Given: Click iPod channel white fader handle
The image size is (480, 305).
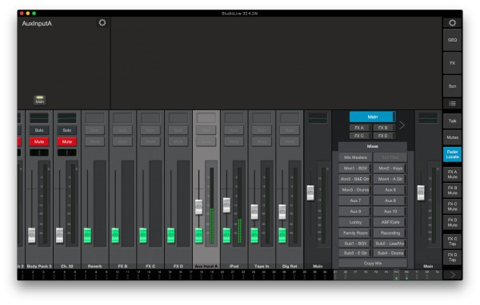Looking at the screenshot, I should coord(226,205).
